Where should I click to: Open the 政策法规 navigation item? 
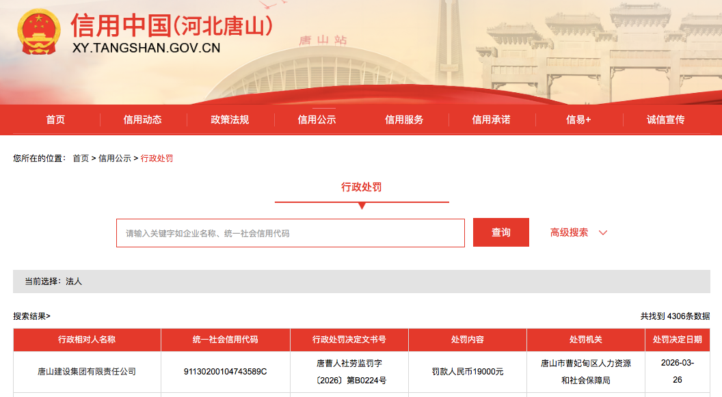(x=230, y=120)
